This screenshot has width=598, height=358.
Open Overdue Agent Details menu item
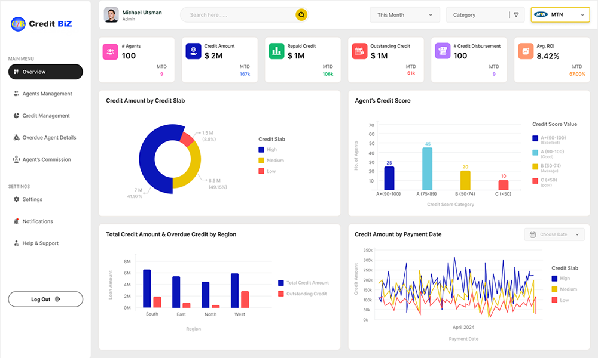[x=49, y=138]
